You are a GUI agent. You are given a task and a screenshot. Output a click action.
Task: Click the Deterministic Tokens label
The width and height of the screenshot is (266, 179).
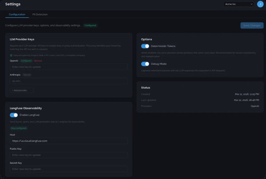coord(163,46)
